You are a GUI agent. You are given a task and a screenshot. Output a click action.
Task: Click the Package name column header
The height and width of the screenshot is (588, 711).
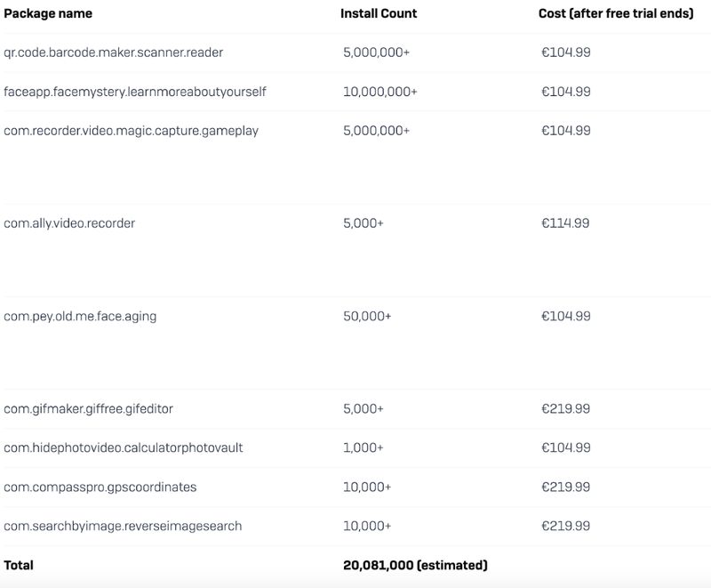click(48, 13)
